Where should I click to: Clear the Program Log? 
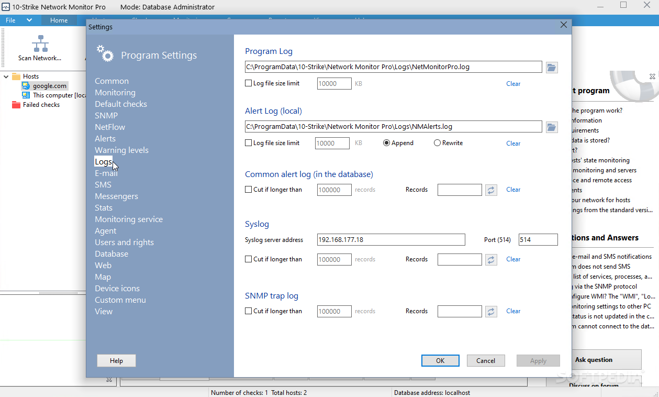513,84
